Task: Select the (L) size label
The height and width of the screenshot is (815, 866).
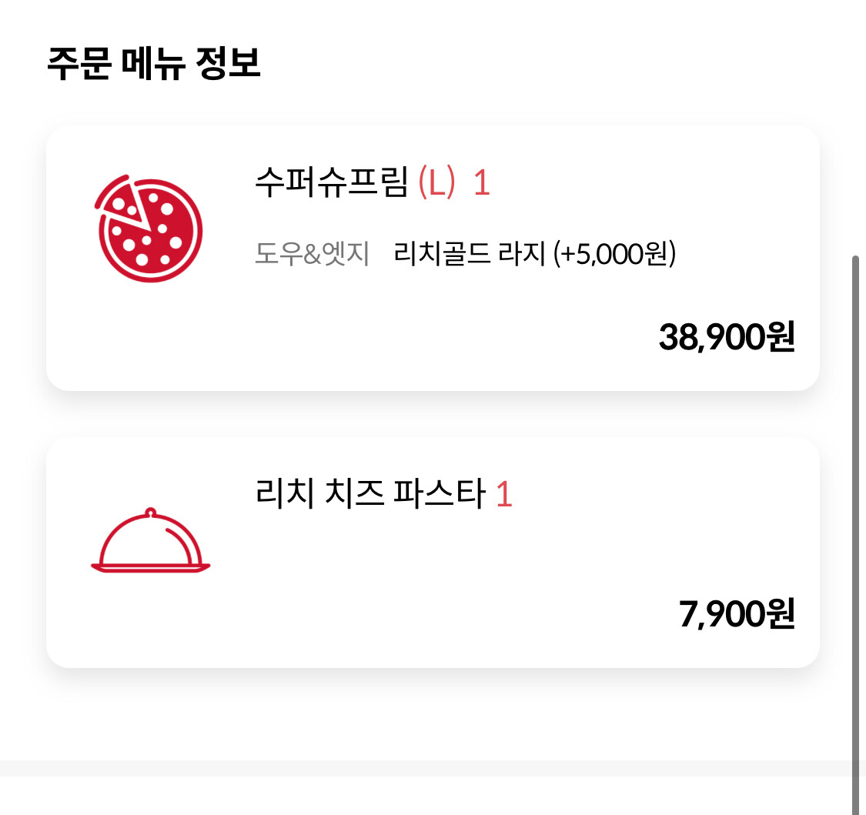Action: 436,182
